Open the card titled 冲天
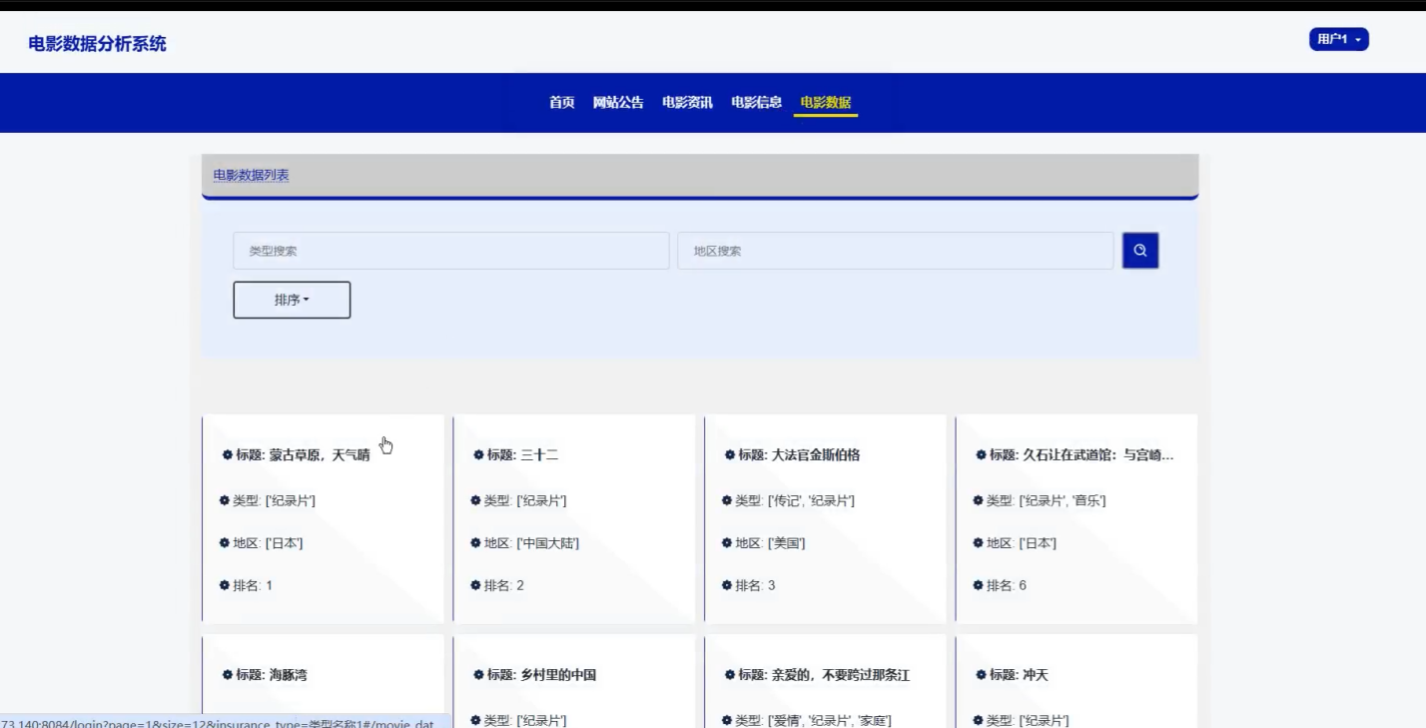1426x728 pixels. pyautogui.click(x=1076, y=681)
